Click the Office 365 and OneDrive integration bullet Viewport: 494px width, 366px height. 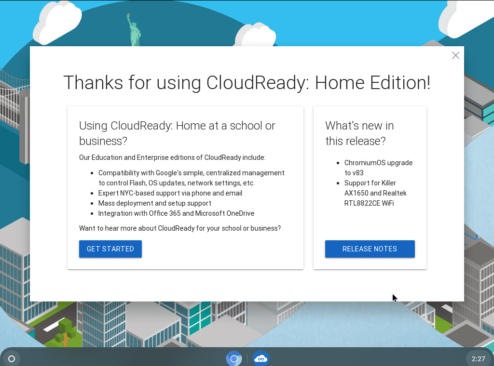[176, 213]
